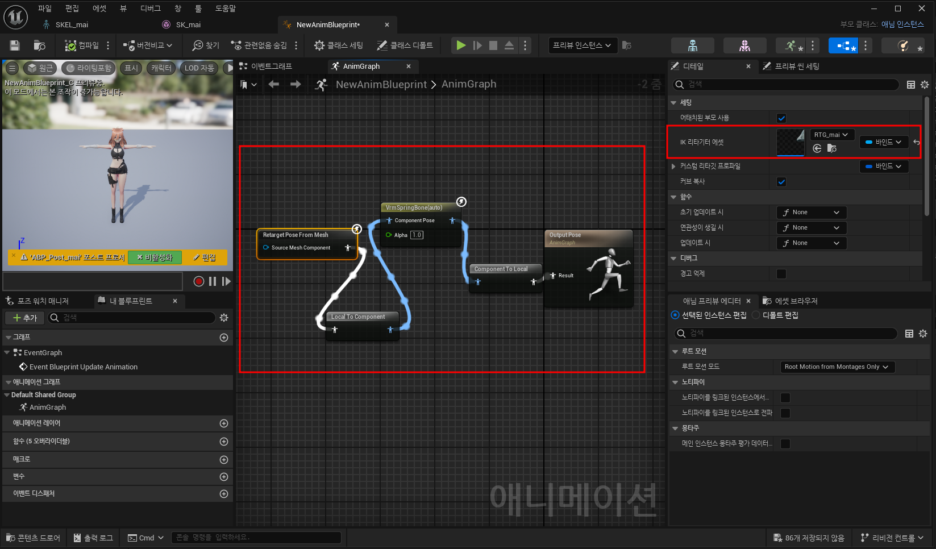Add new 애니메이션 레이어 with plus icon
Image resolution: width=936 pixels, height=549 pixels.
pyautogui.click(x=224, y=423)
